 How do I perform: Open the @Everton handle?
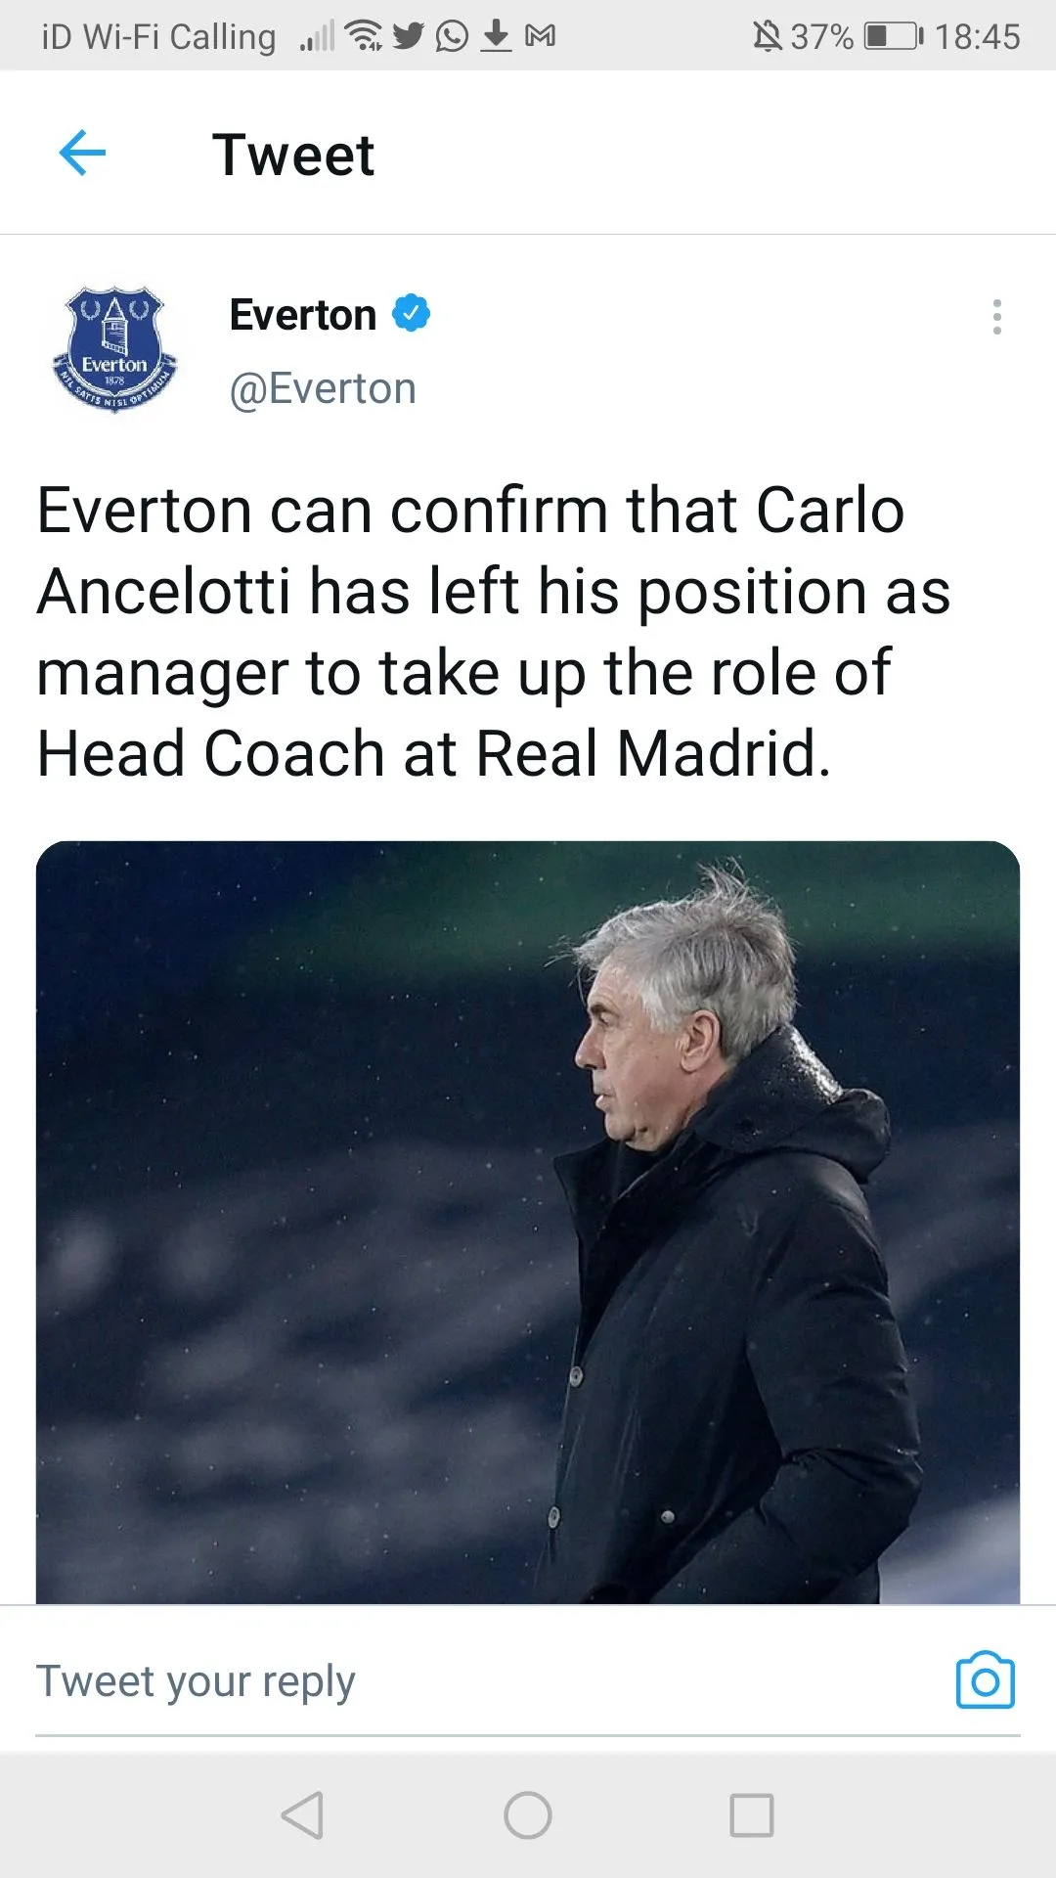click(x=323, y=388)
